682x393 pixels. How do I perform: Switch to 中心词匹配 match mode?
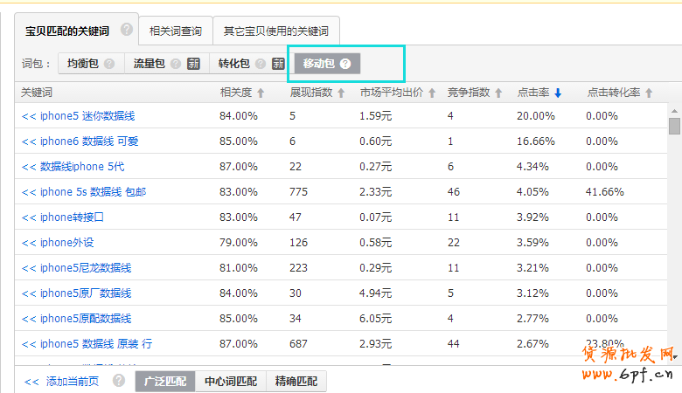(x=231, y=381)
